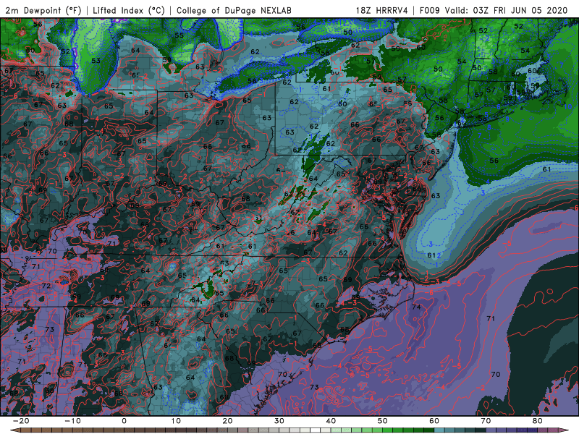
Task: Click the '0' colorbar scale label
Action: tap(124, 421)
